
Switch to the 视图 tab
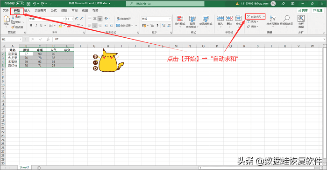(85, 10)
